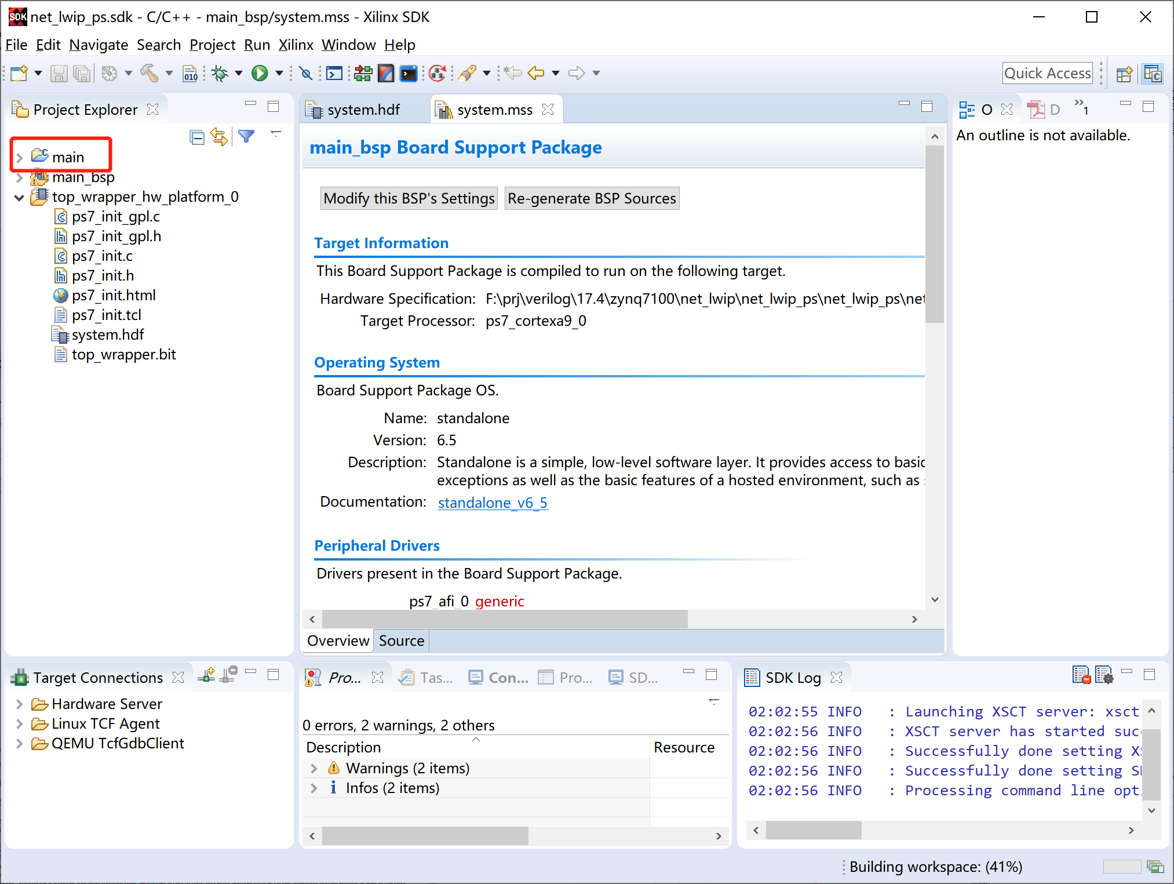Click the Save toolbar icon

coord(59,74)
